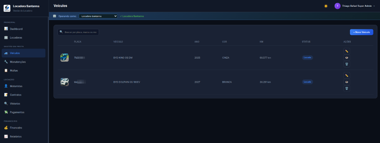
Task: Open Vistorias section
Action: [x=23, y=104]
